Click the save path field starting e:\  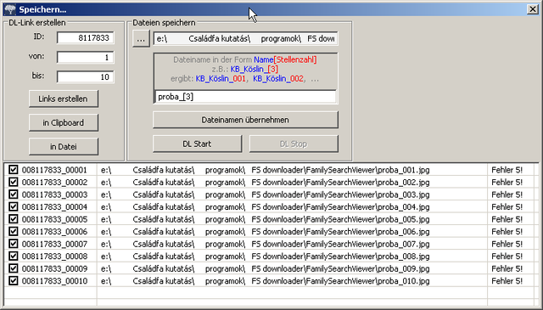coord(245,38)
